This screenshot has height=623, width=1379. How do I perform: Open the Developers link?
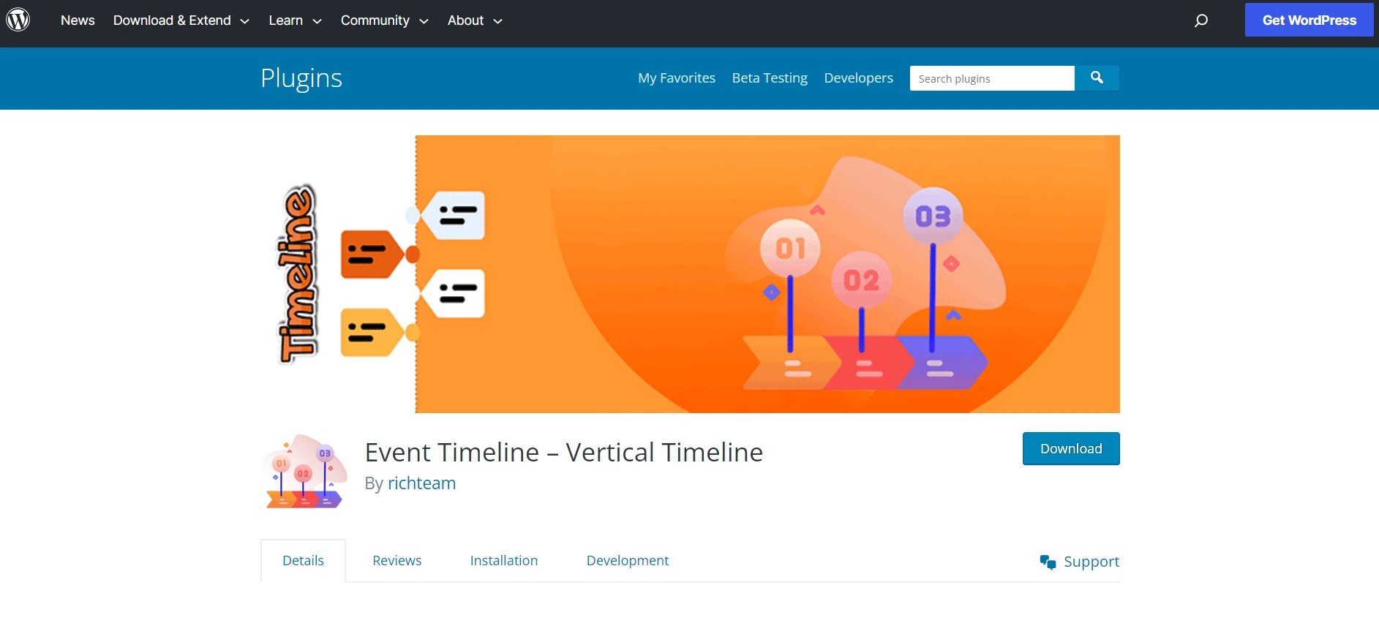(858, 78)
